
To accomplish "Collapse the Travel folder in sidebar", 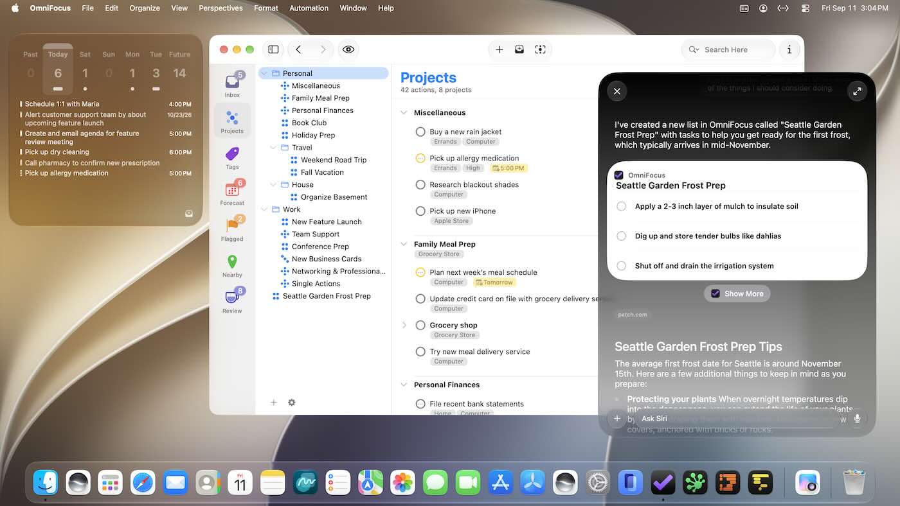I will tap(273, 148).
